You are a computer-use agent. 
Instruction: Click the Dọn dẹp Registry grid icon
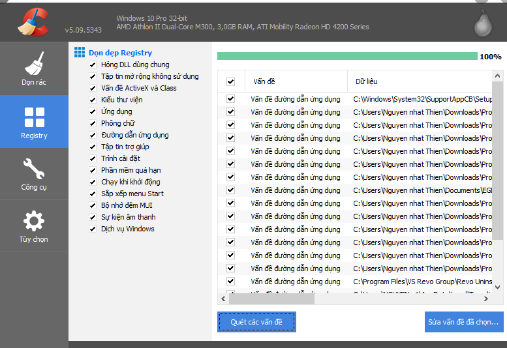[x=80, y=52]
